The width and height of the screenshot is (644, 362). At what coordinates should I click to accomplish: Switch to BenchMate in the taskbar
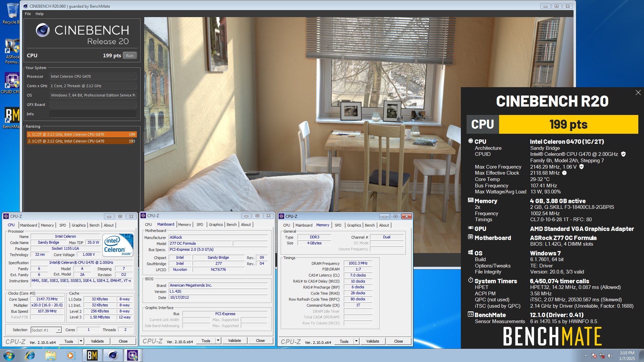[92, 355]
